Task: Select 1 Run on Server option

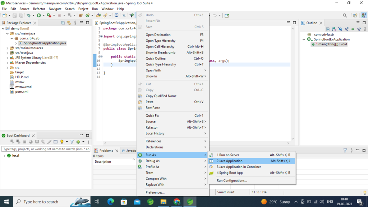Action: pyautogui.click(x=252, y=155)
